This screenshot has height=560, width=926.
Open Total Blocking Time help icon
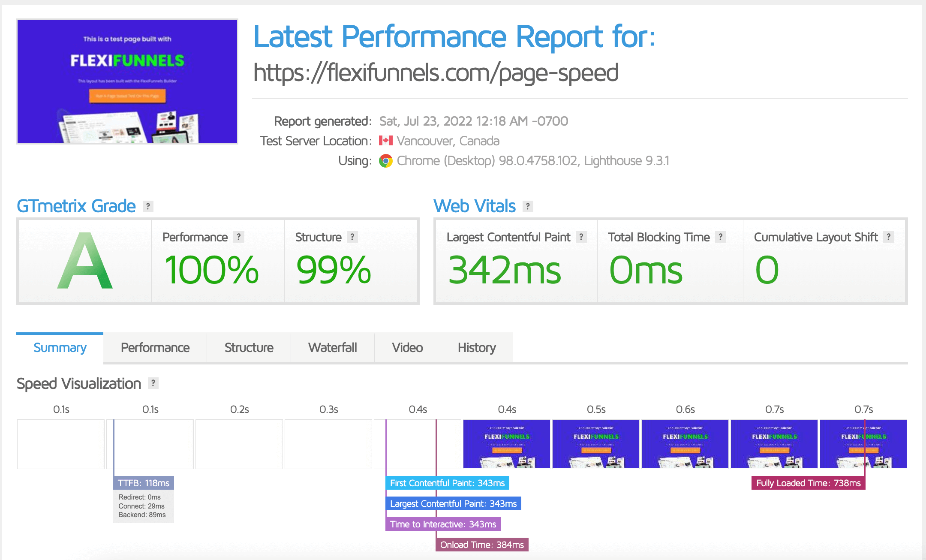pyautogui.click(x=721, y=237)
